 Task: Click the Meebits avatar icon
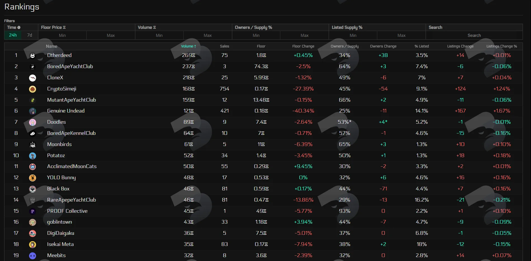(33, 256)
